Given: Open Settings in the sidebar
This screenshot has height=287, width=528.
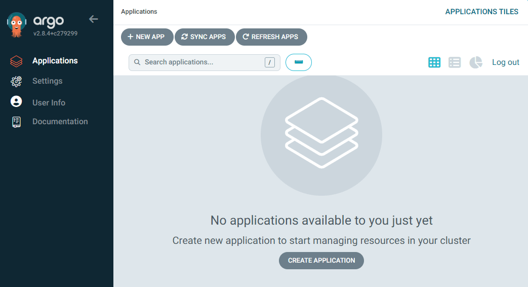Looking at the screenshot, I should [x=48, y=81].
